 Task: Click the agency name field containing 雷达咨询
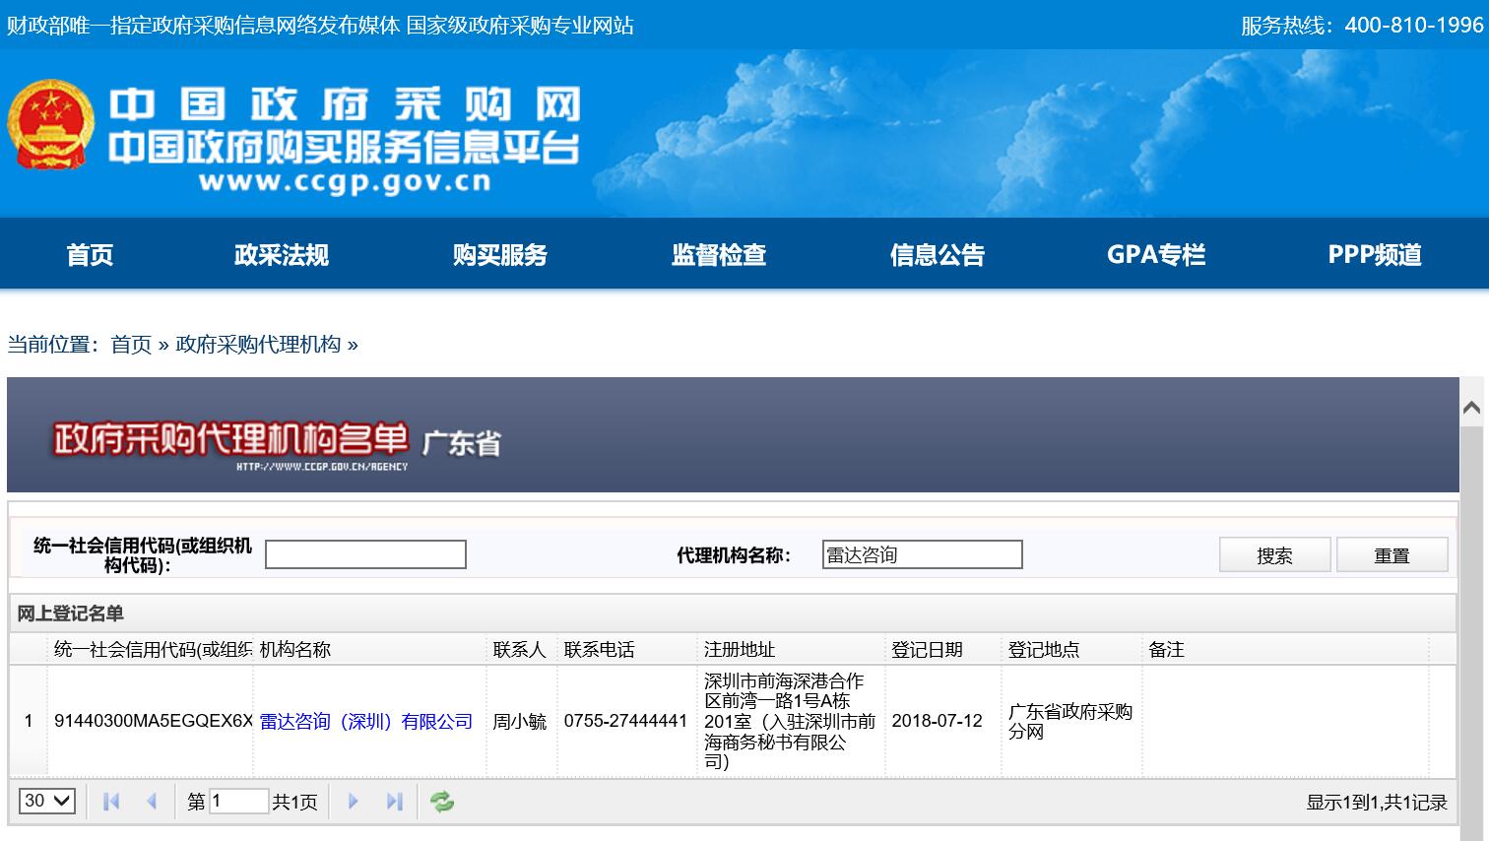pos(922,553)
